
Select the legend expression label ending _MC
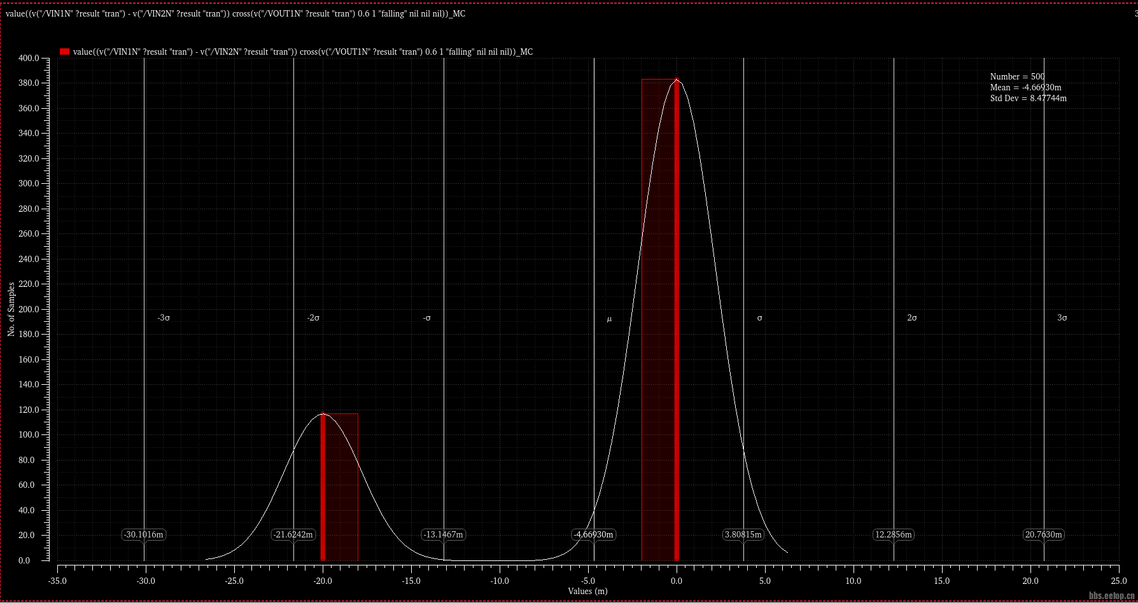tap(303, 52)
